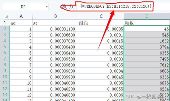Click the bin cell 0.00055

[x=101, y=89]
